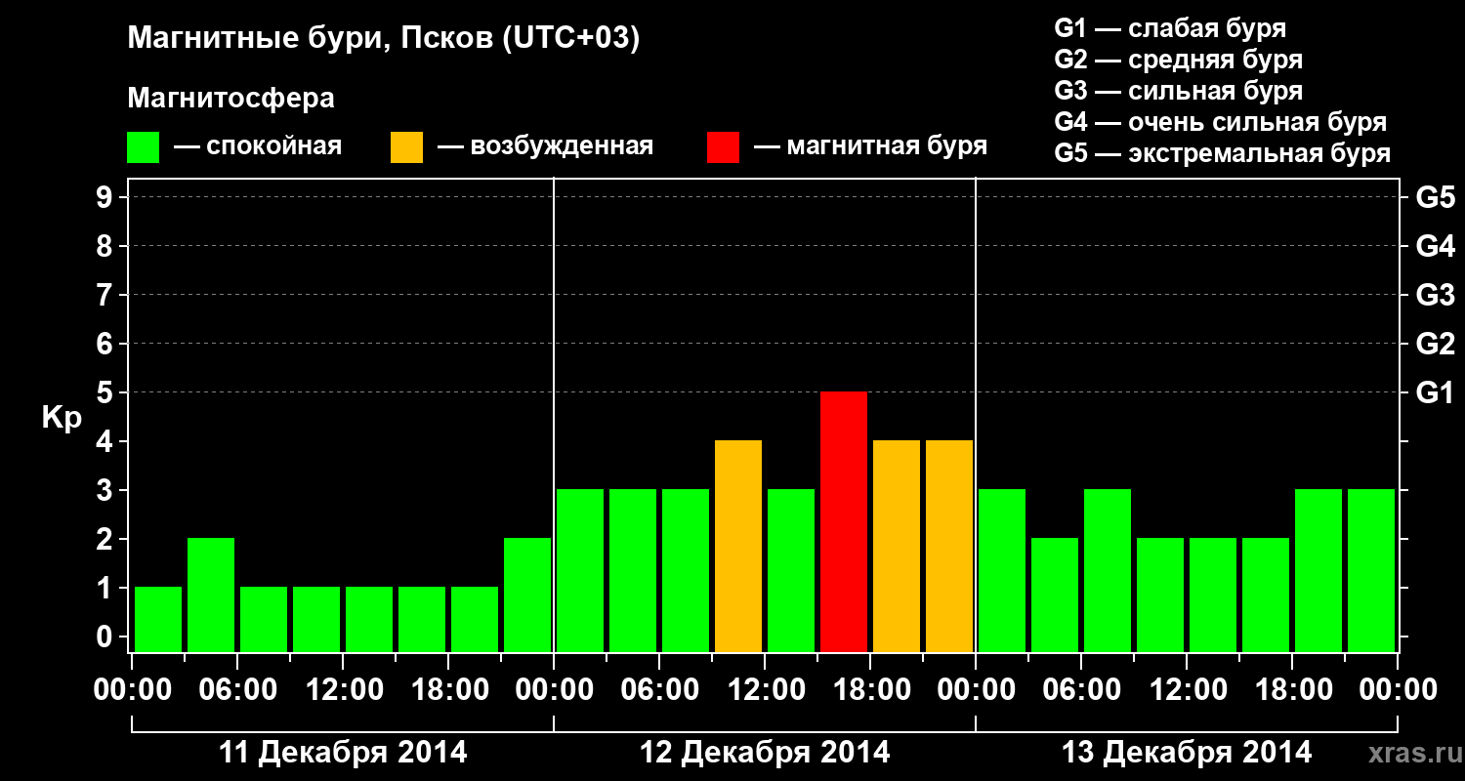Click the 'G1' label on the right axis

point(1434,392)
